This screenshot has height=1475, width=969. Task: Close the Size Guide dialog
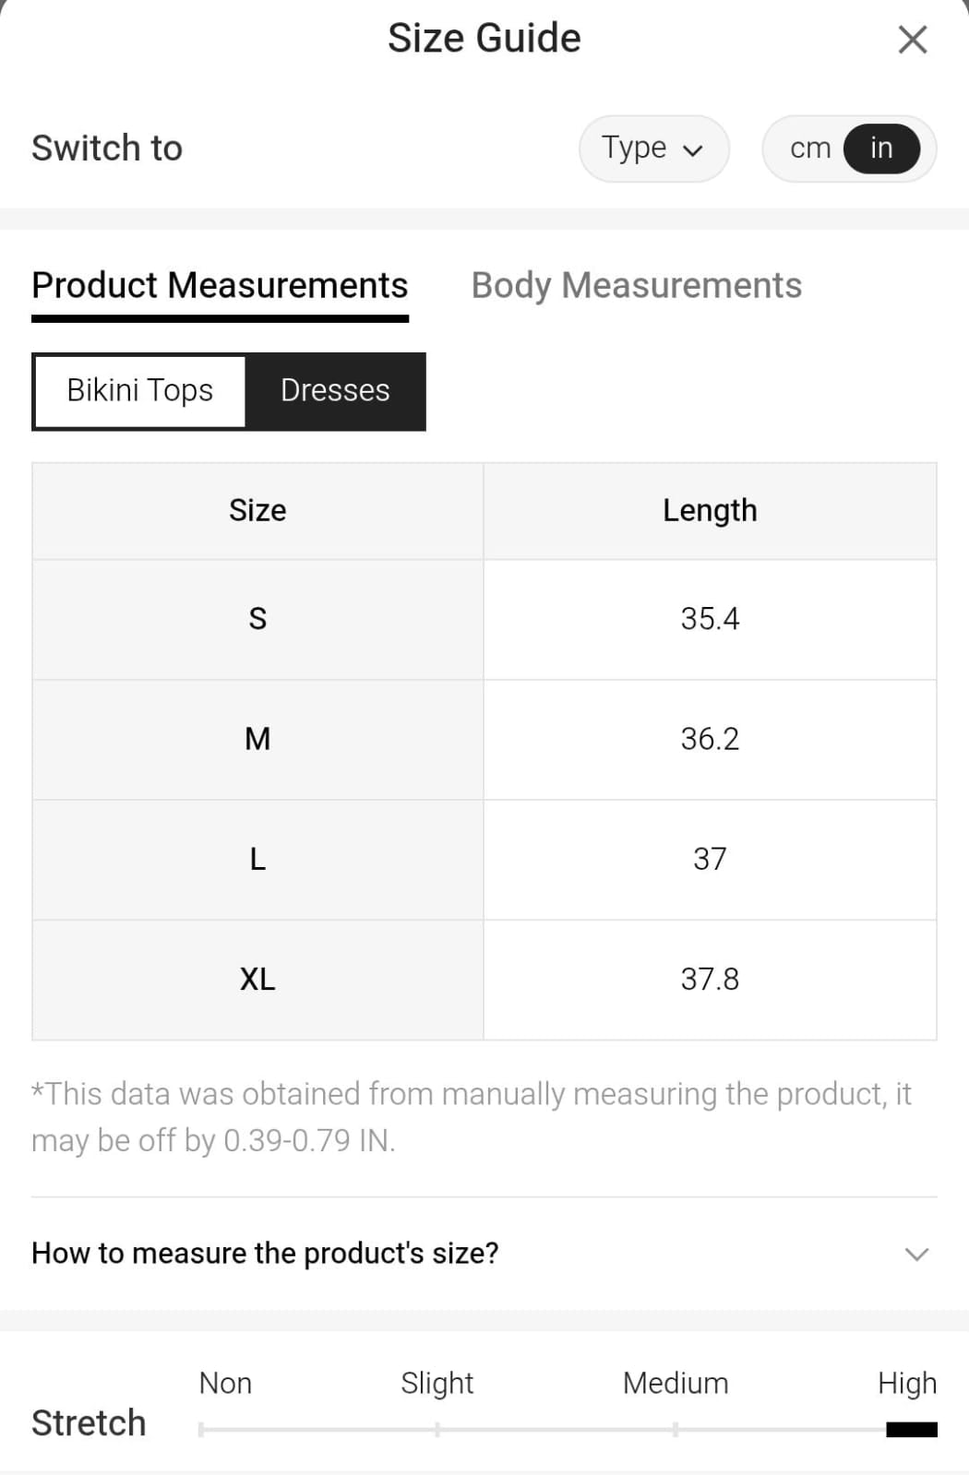[912, 40]
